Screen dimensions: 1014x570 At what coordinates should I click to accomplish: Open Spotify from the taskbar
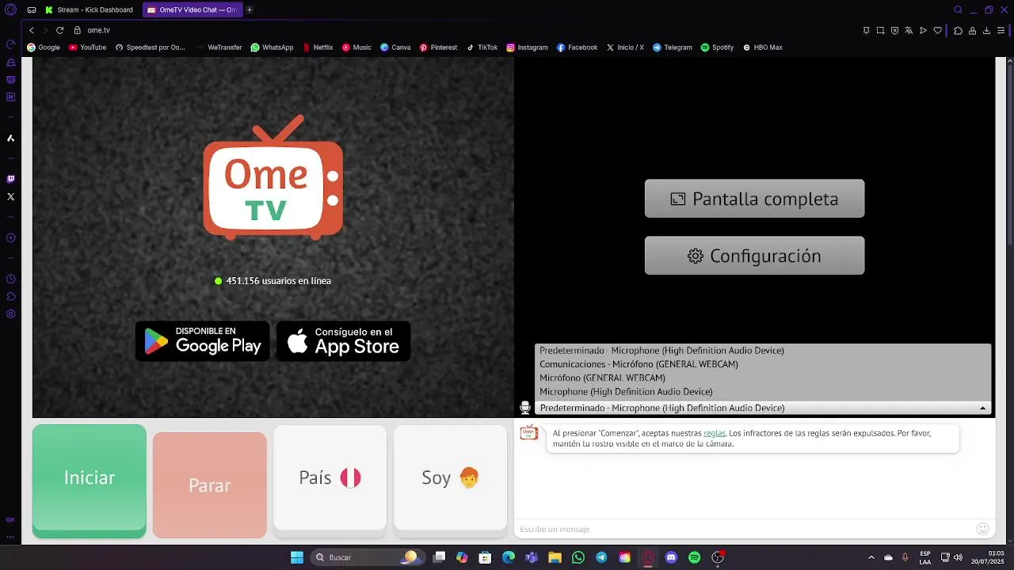(x=695, y=557)
